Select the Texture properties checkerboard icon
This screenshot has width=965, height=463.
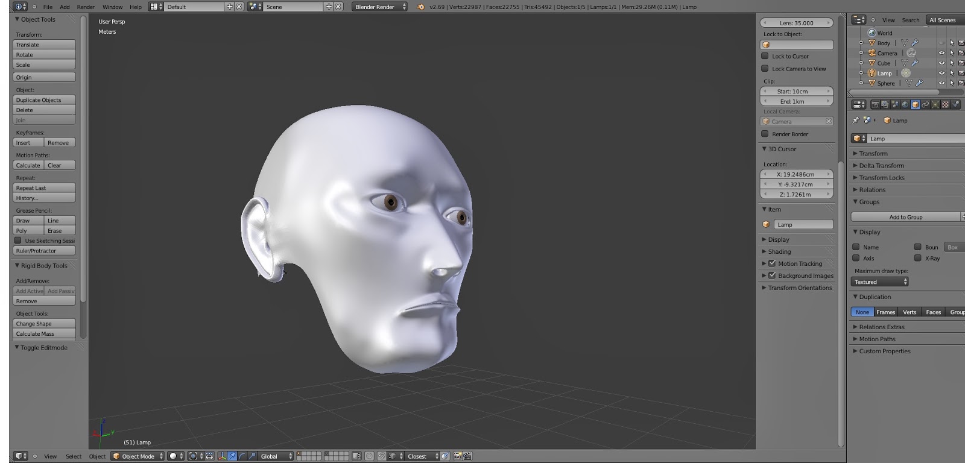click(945, 104)
